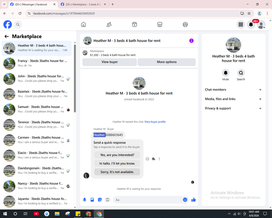Open Carmen - 3beds 2baths house conversation
272x218 pixels.
click(36, 140)
